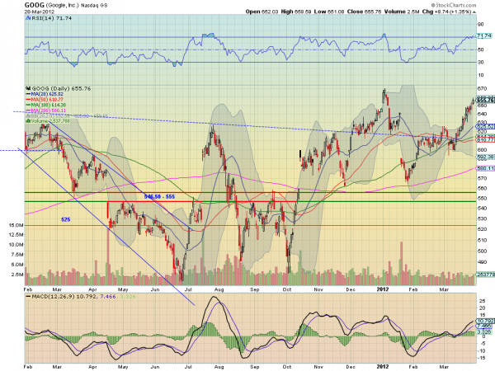Click the 10.792 tag on MACD axis

tap(485, 321)
